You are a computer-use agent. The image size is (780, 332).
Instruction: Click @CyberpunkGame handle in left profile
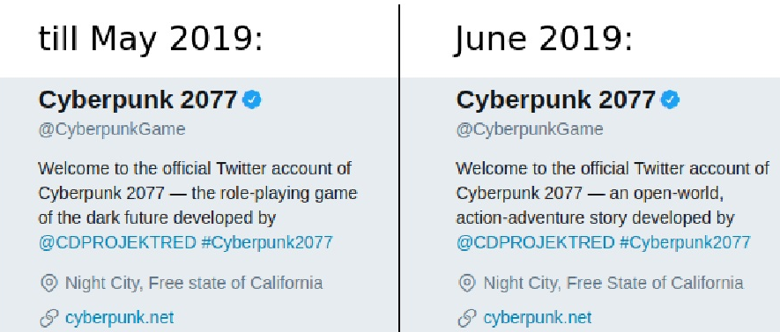pyautogui.click(x=112, y=129)
